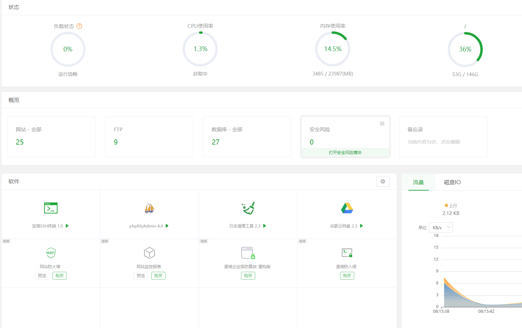Click the 运行流畅 status text

(x=68, y=74)
